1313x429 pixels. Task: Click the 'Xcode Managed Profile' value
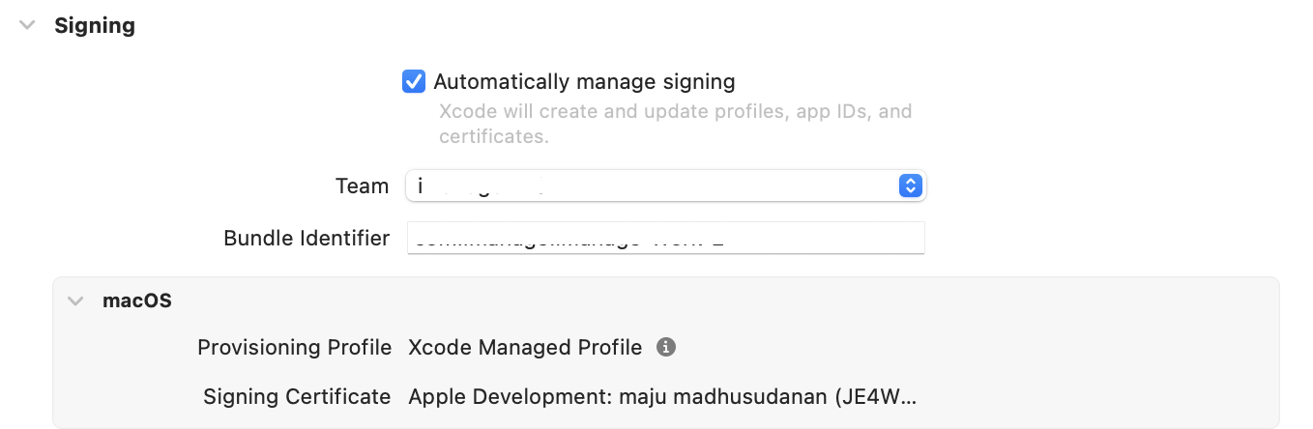pos(525,347)
